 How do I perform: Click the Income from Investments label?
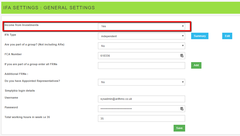[22, 25]
